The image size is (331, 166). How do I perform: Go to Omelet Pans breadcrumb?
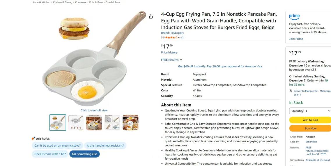113,2
